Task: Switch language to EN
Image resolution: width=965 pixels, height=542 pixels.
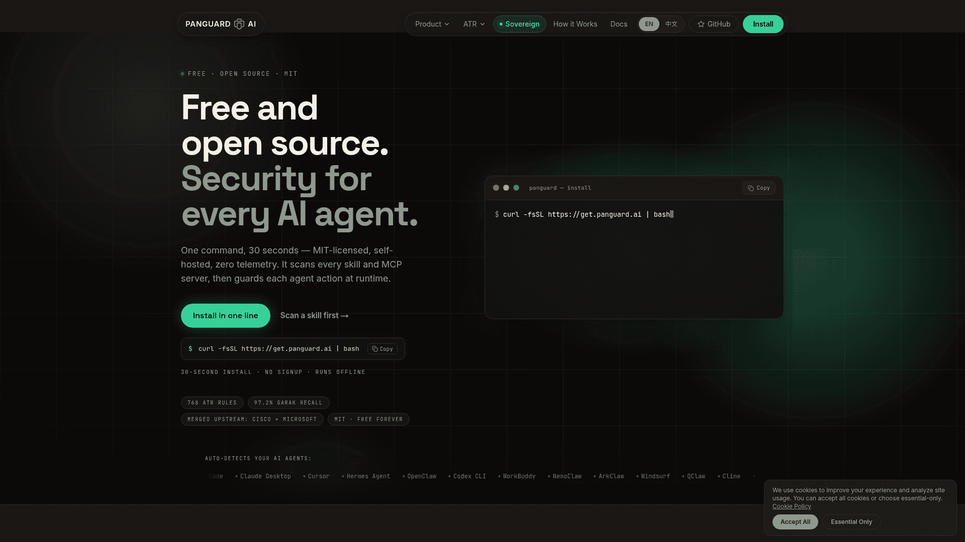Action: coord(649,24)
